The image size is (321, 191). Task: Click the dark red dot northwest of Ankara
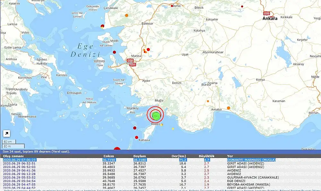pos(242,6)
